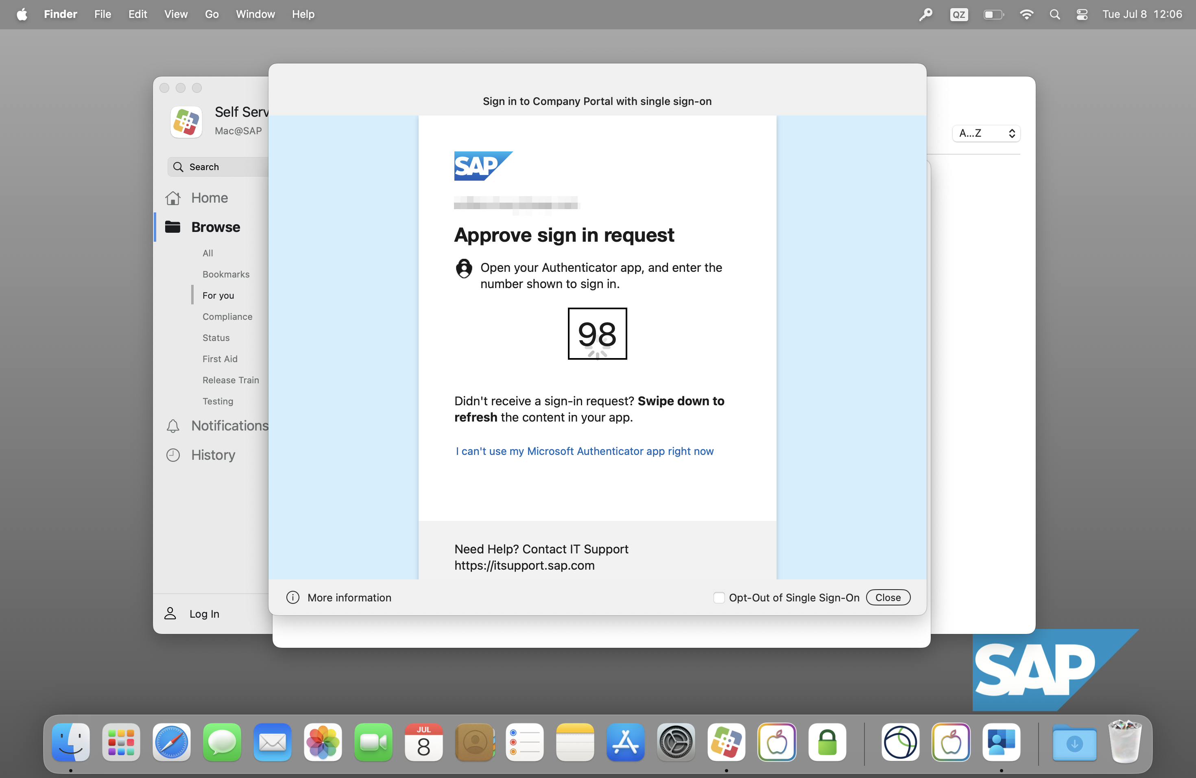Open Control Center toggles in menu bar
The height and width of the screenshot is (778, 1196).
(x=1082, y=15)
